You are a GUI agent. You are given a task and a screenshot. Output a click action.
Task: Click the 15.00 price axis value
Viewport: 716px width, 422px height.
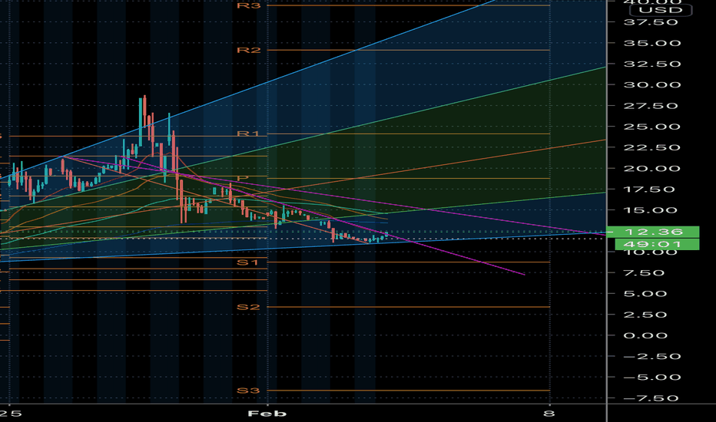pos(650,210)
